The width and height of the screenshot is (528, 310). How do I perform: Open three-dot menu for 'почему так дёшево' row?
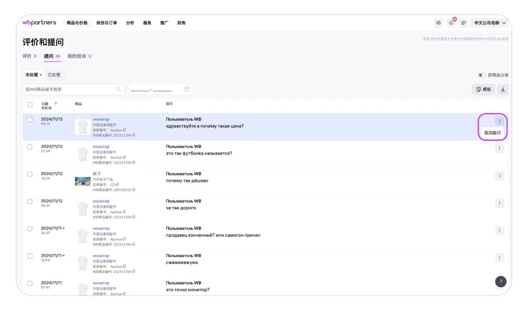pyautogui.click(x=499, y=176)
